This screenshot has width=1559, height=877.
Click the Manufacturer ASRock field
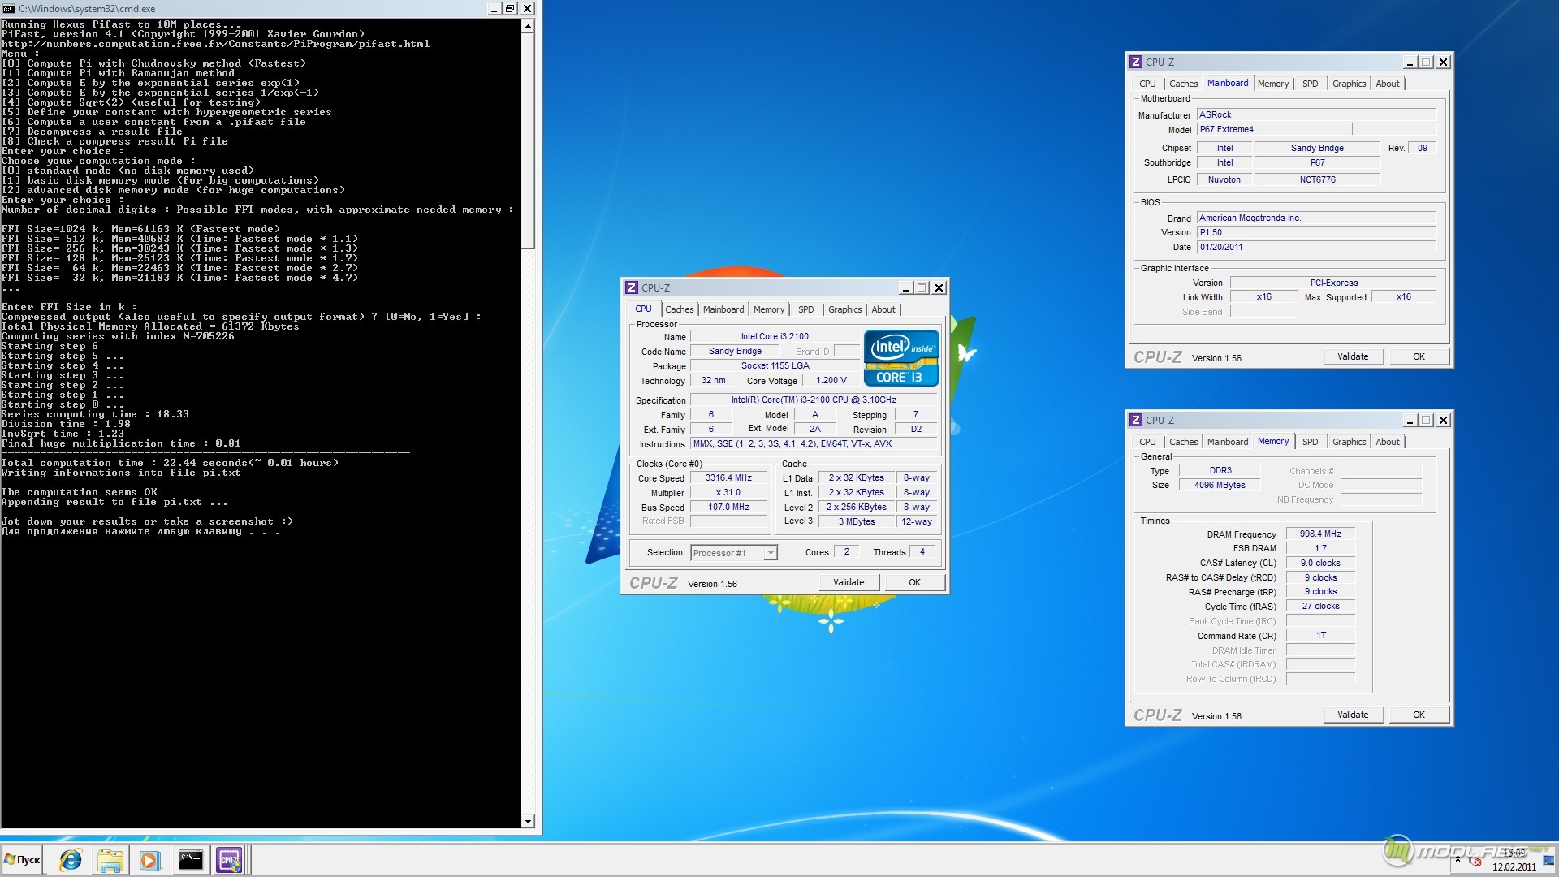1316,115
